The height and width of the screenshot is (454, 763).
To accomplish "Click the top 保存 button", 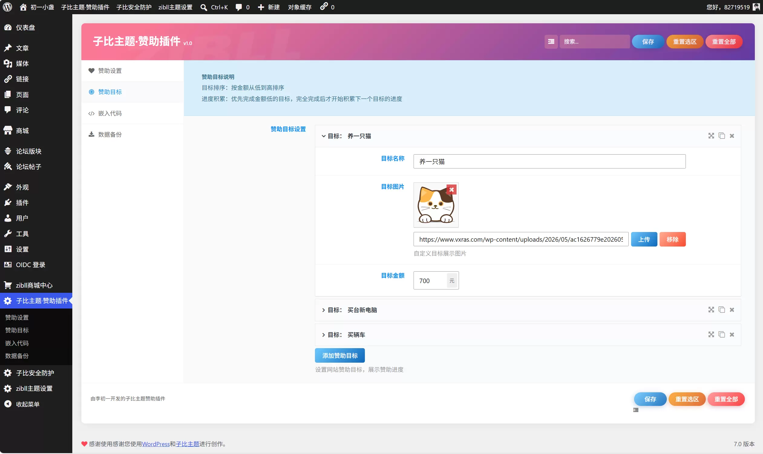I will click(x=648, y=42).
